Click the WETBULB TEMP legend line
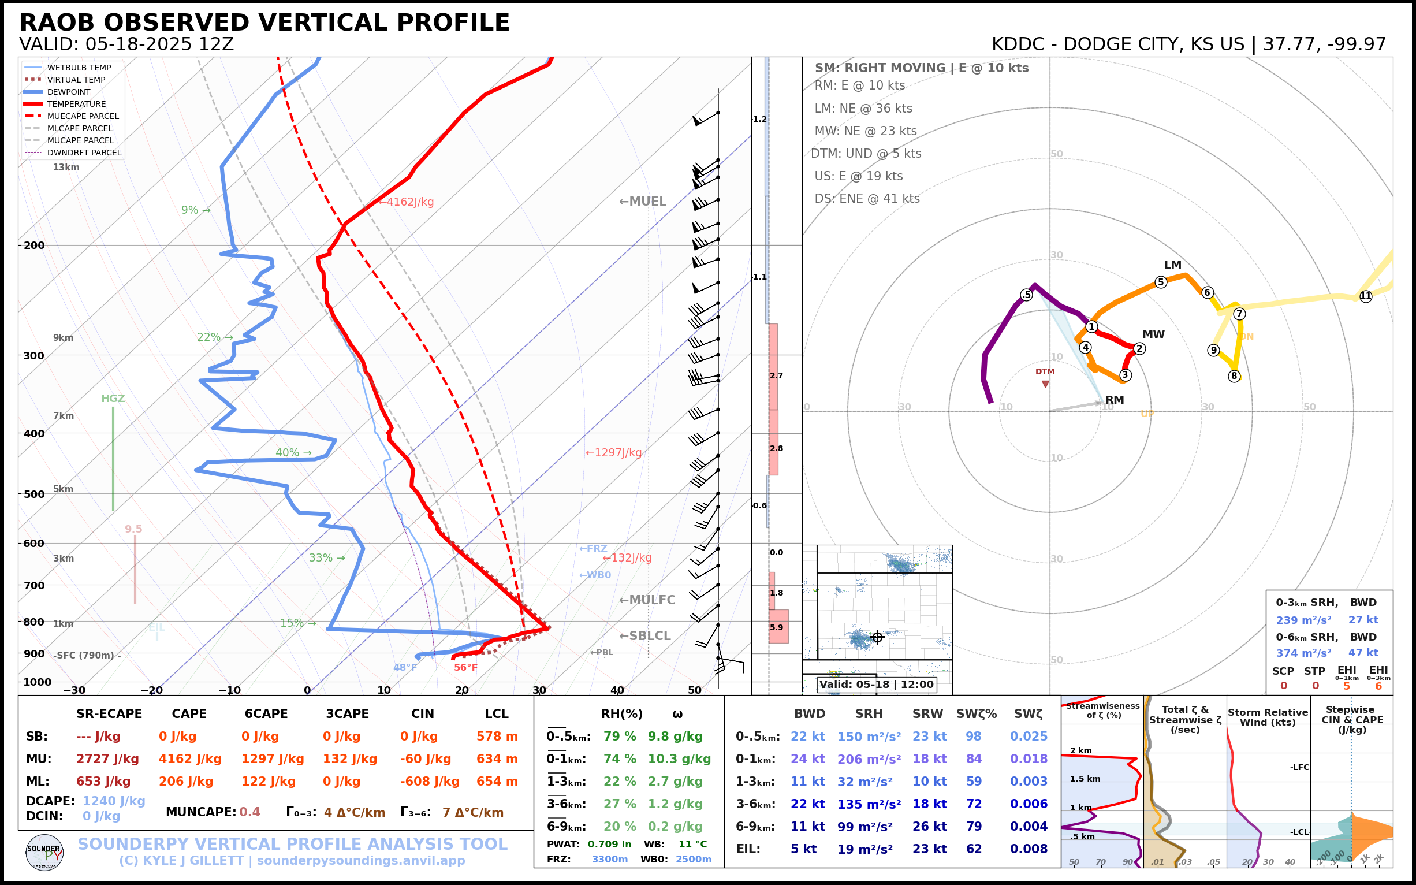 click(33, 68)
